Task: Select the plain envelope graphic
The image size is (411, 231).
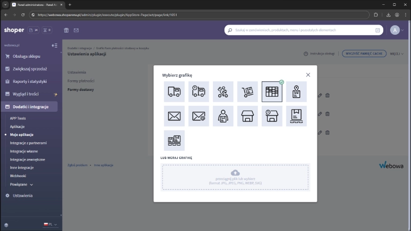Action: [174, 116]
